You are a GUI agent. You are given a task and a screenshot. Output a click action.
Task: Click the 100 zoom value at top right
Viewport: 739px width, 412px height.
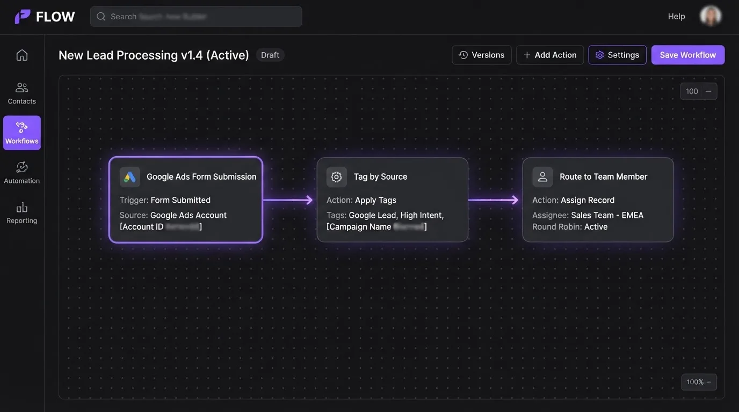tap(692, 91)
